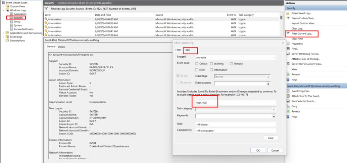Click the Find icon in Actions pane
Screen dimensions: 347x163
288,49
